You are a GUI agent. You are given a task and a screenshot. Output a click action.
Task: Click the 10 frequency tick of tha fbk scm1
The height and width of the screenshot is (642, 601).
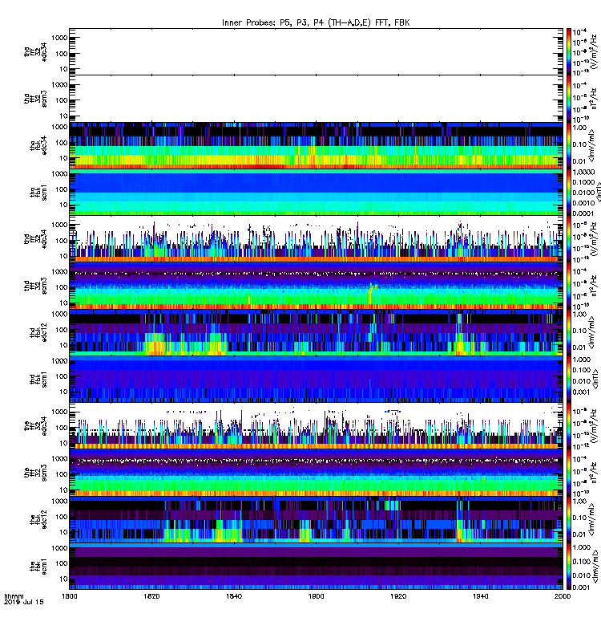pos(63,205)
